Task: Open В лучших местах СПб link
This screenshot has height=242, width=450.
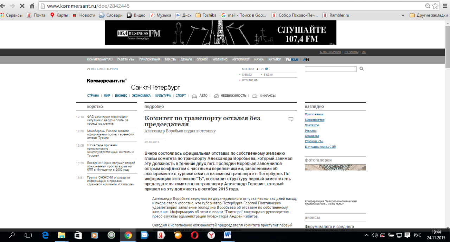Action: (320, 146)
